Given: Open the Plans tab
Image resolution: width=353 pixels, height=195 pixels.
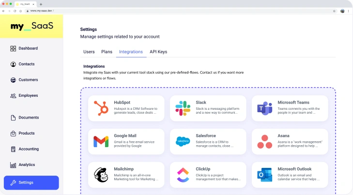Looking at the screenshot, I should (x=107, y=52).
